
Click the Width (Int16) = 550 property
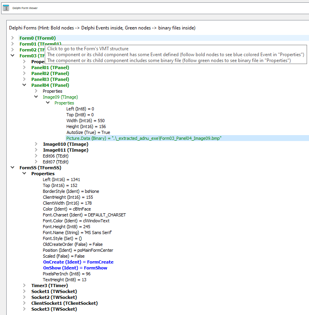pyautogui.click(x=86, y=121)
